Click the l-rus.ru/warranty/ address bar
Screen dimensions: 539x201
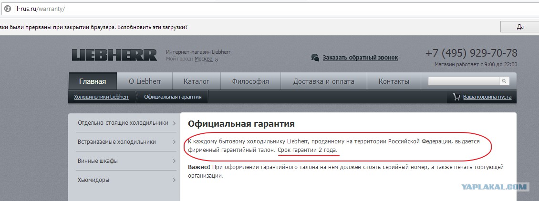(269, 9)
